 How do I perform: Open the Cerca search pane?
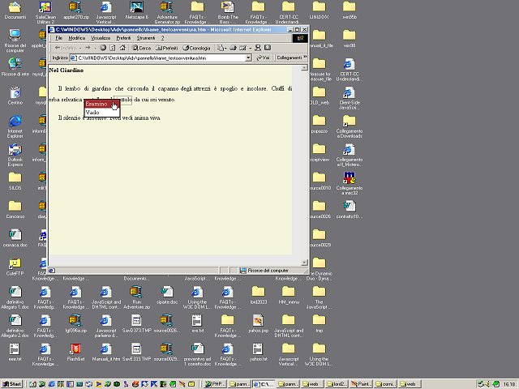[x=141, y=48]
